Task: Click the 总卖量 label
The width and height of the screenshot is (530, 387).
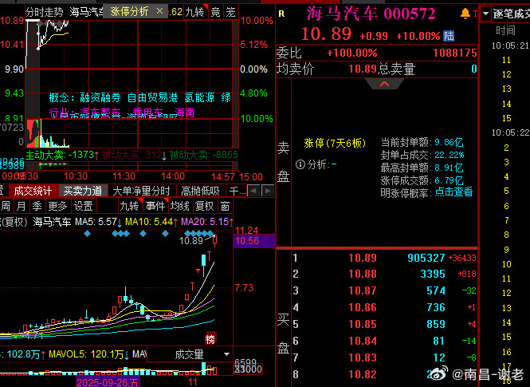Action: point(396,69)
